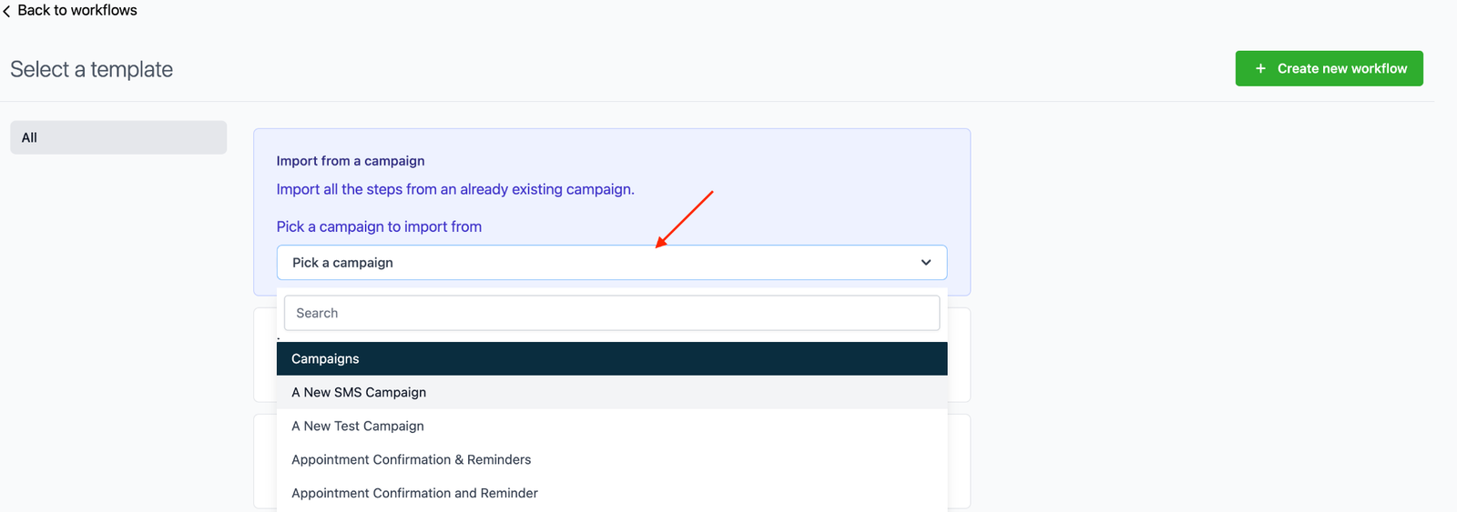Screen dimensions: 1457x512
Task: Select the All template category
Action: coord(118,137)
